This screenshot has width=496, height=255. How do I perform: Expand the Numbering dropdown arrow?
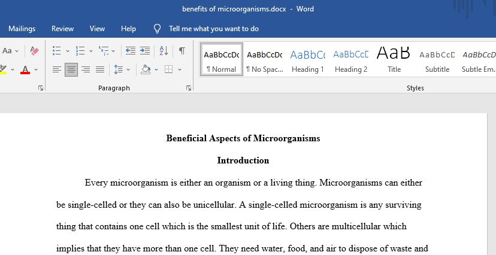tap(91, 51)
